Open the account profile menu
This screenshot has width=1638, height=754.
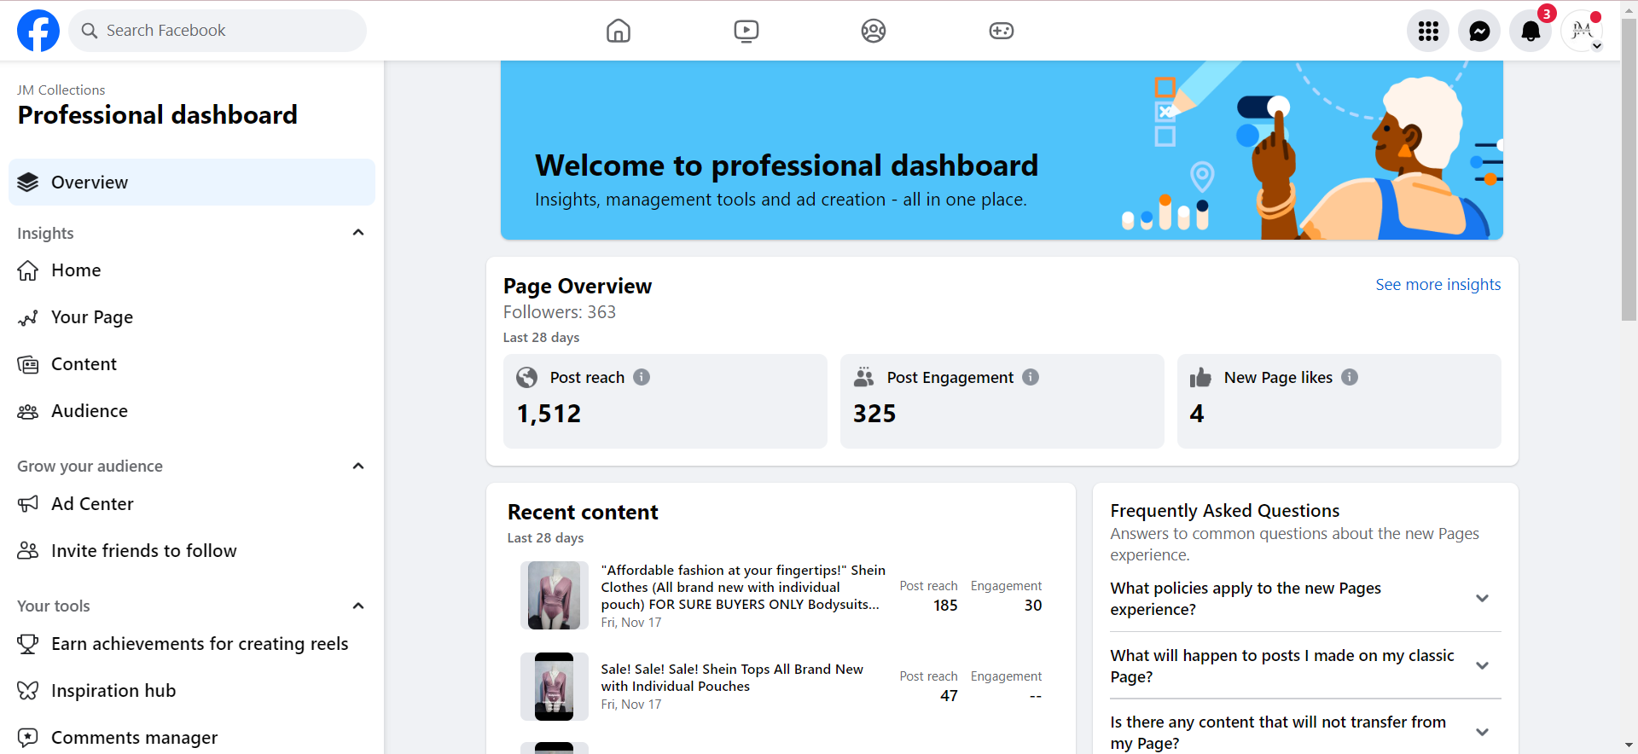tap(1582, 31)
